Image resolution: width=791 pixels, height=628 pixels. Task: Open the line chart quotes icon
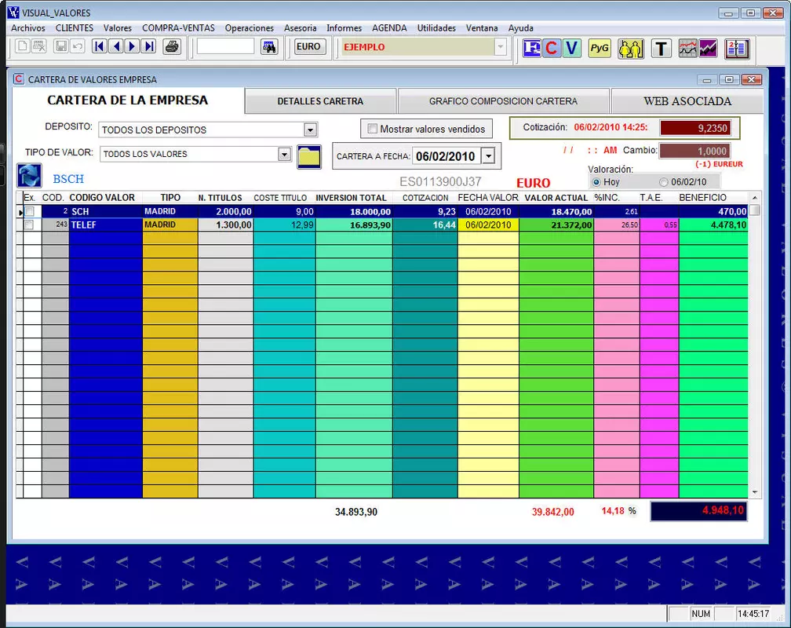(x=687, y=49)
